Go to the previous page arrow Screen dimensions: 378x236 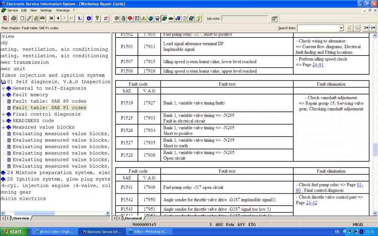(58, 18)
